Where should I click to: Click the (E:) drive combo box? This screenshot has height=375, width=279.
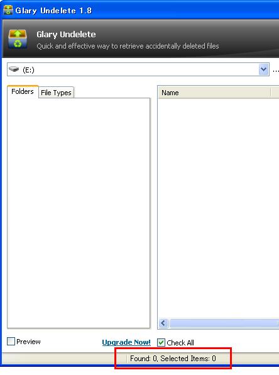138,69
